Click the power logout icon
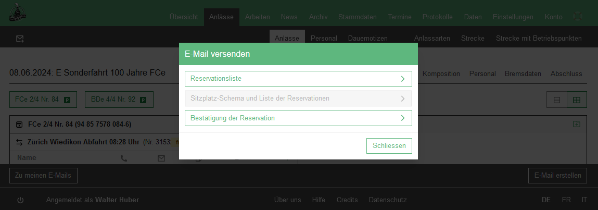The image size is (598, 210). tap(21, 200)
